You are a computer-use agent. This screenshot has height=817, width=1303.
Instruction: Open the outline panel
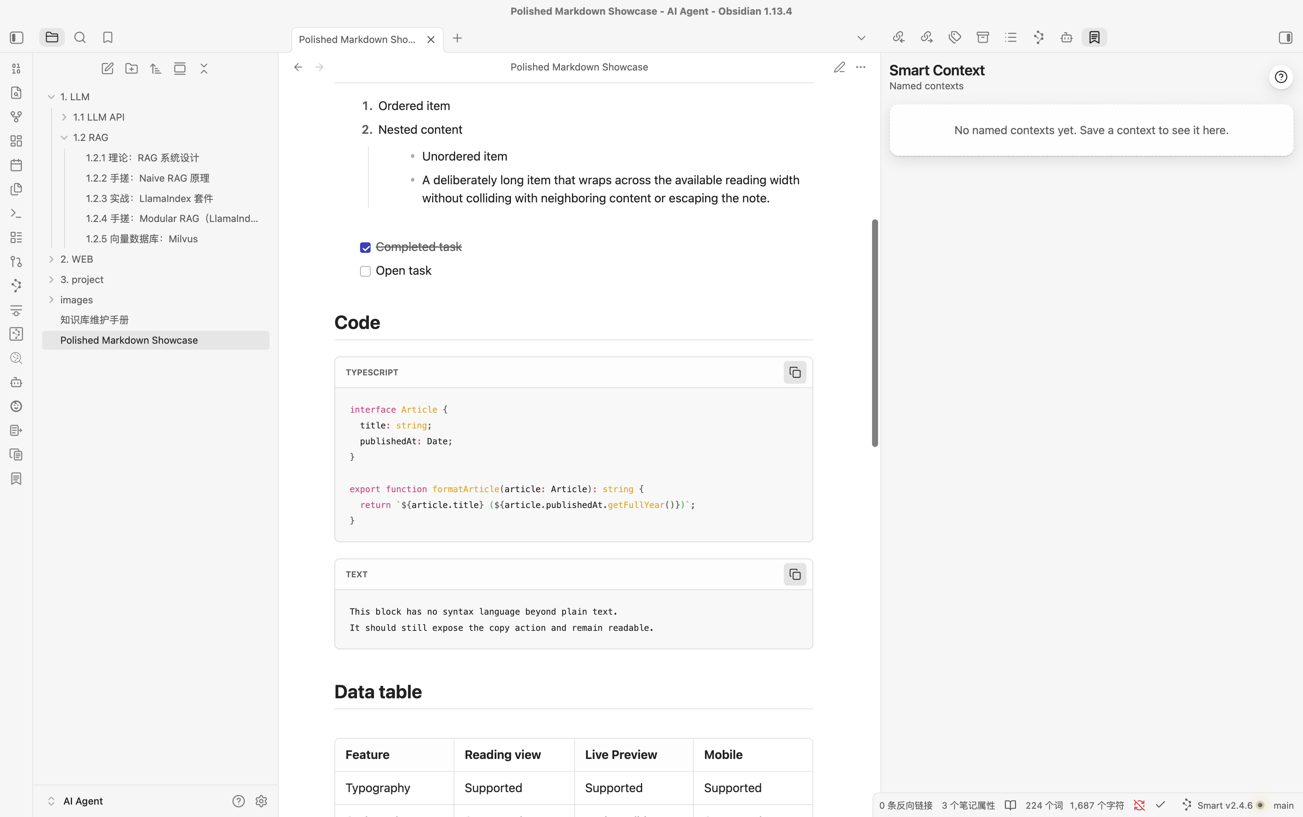click(x=1011, y=37)
